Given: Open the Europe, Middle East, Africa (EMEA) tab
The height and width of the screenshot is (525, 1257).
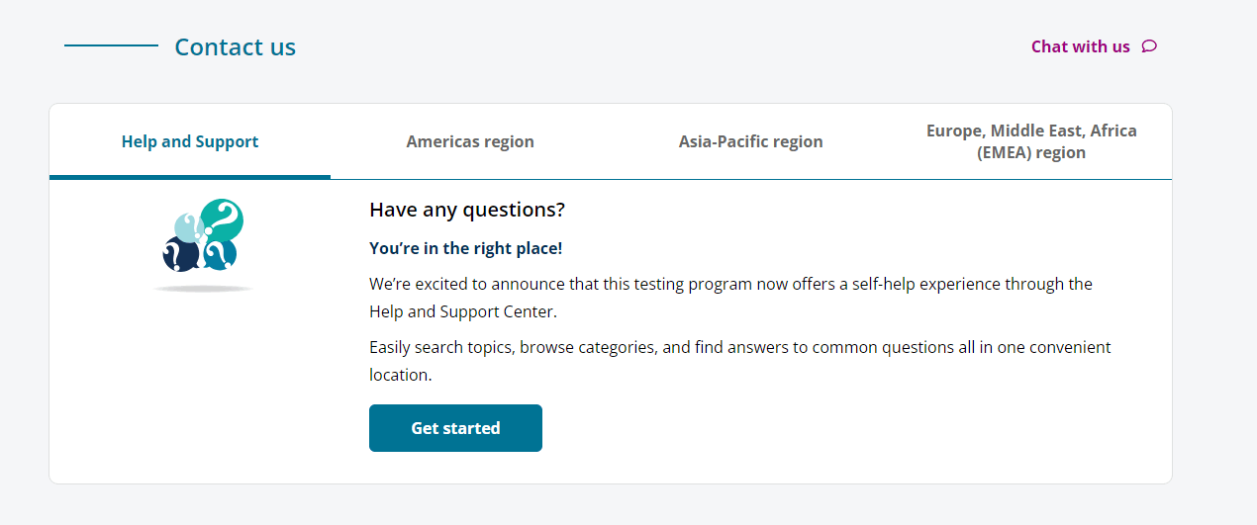Looking at the screenshot, I should pyautogui.click(x=1031, y=141).
